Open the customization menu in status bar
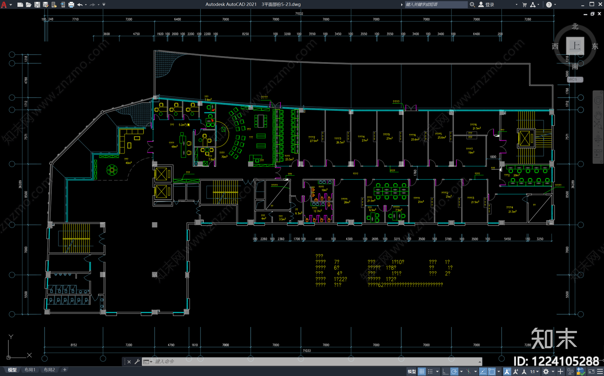604x376 pixels. point(600,371)
